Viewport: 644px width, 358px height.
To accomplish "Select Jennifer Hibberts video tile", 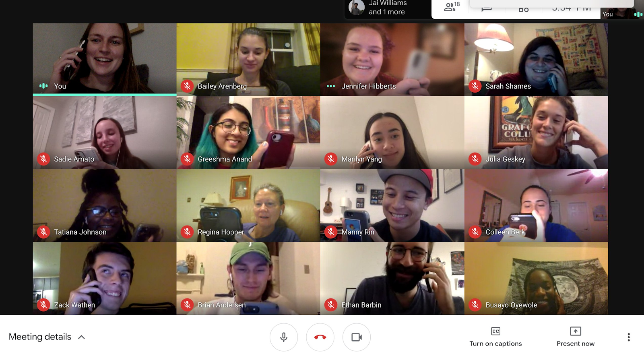I will (392, 60).
